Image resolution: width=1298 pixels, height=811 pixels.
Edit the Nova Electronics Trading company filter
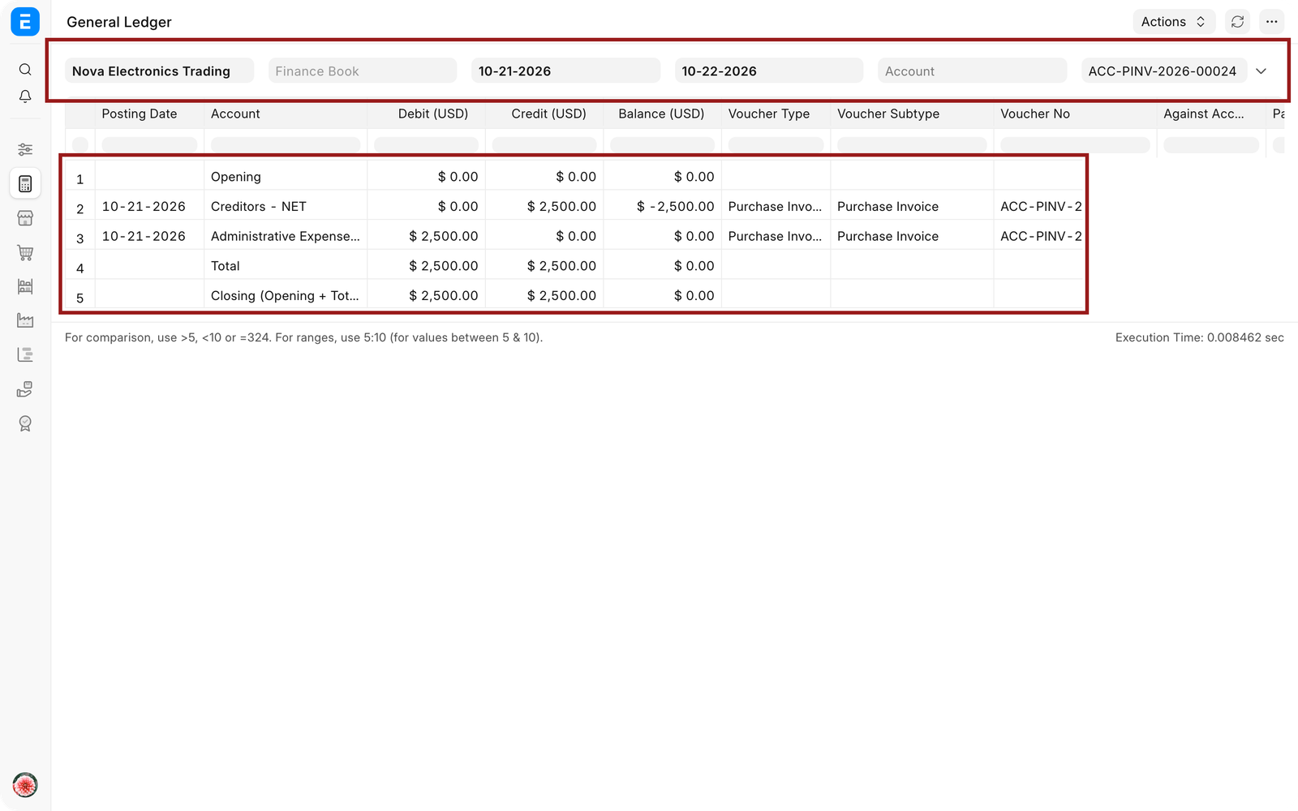coord(159,71)
